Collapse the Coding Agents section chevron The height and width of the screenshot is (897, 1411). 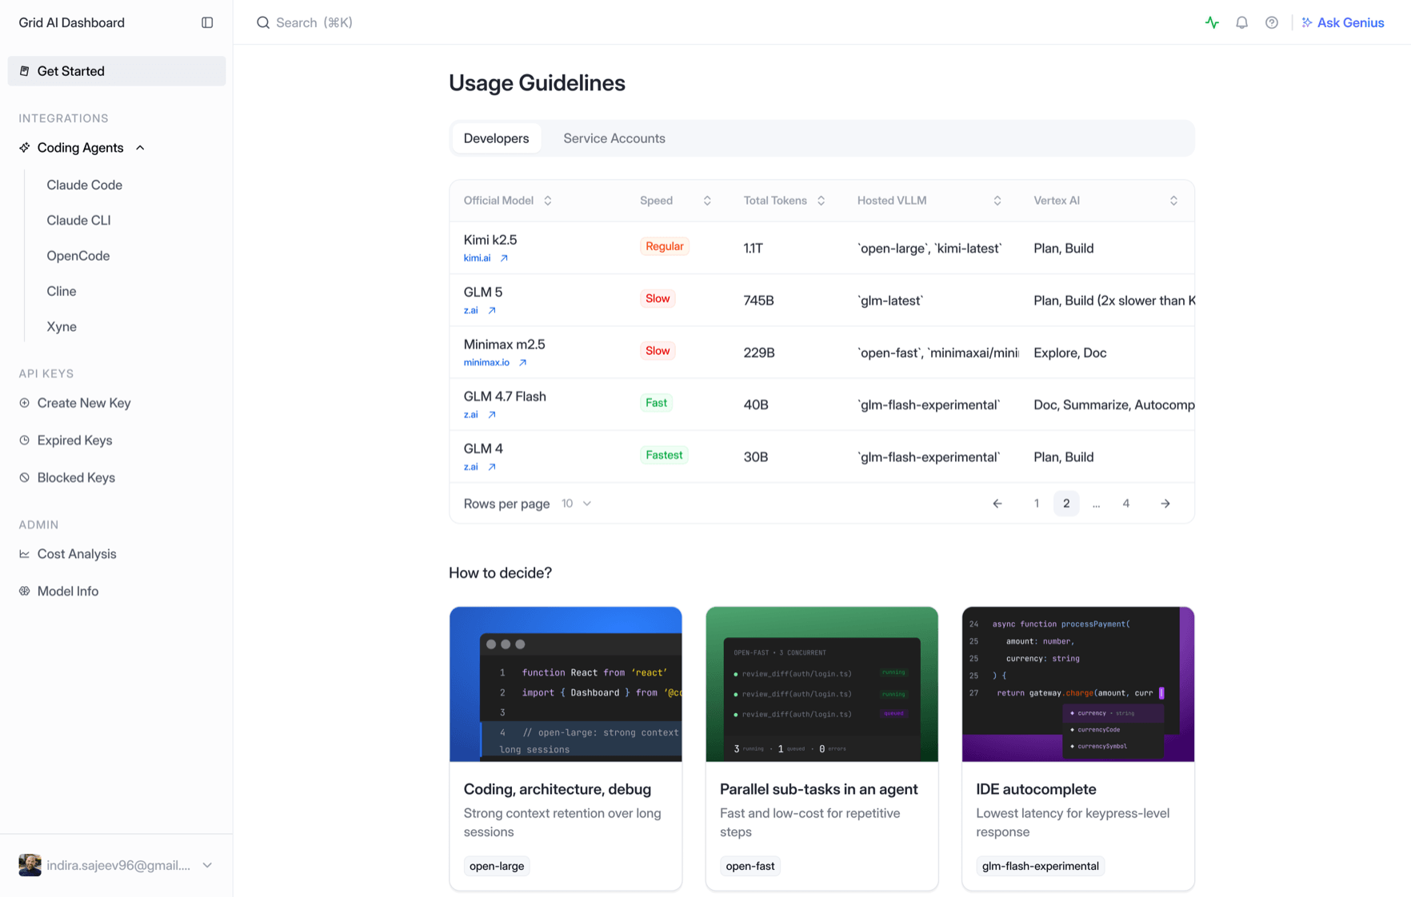tap(140, 148)
